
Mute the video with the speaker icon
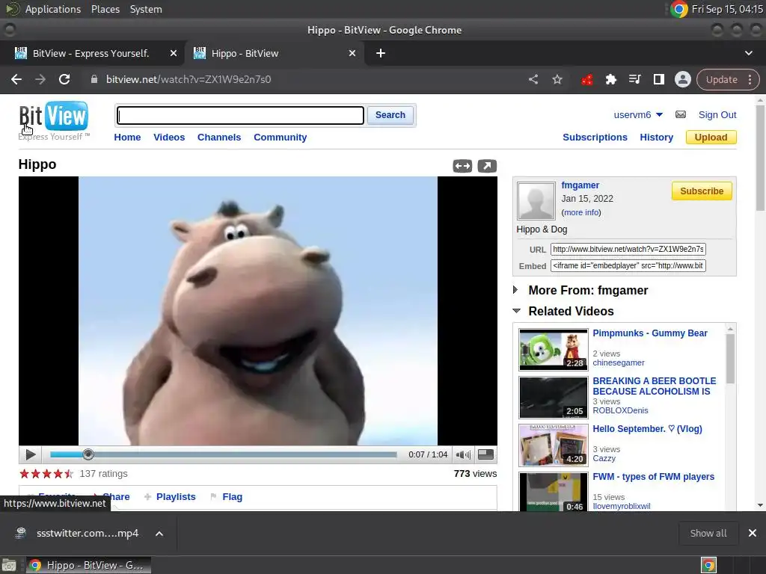[462, 454]
